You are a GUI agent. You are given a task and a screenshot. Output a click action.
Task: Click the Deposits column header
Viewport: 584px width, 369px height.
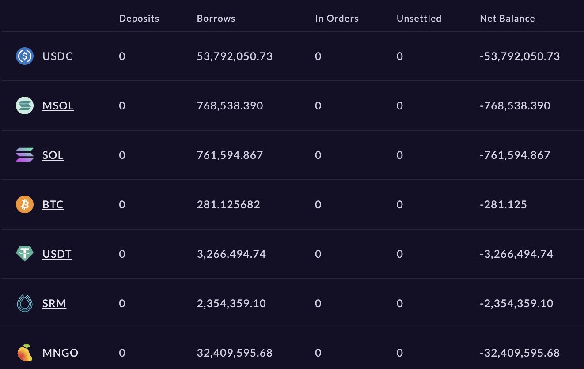pos(139,19)
